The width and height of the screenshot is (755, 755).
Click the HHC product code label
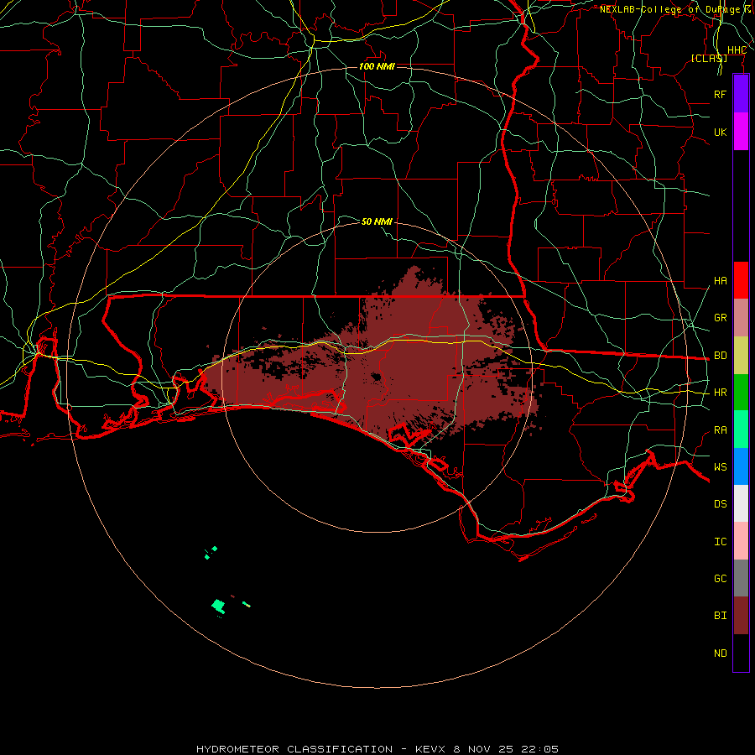point(737,50)
